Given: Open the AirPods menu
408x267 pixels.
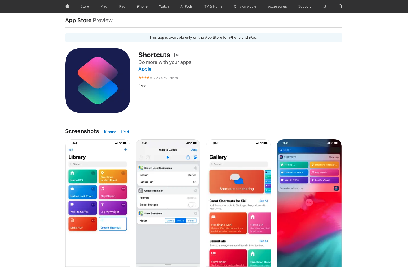Looking at the screenshot, I should (186, 6).
